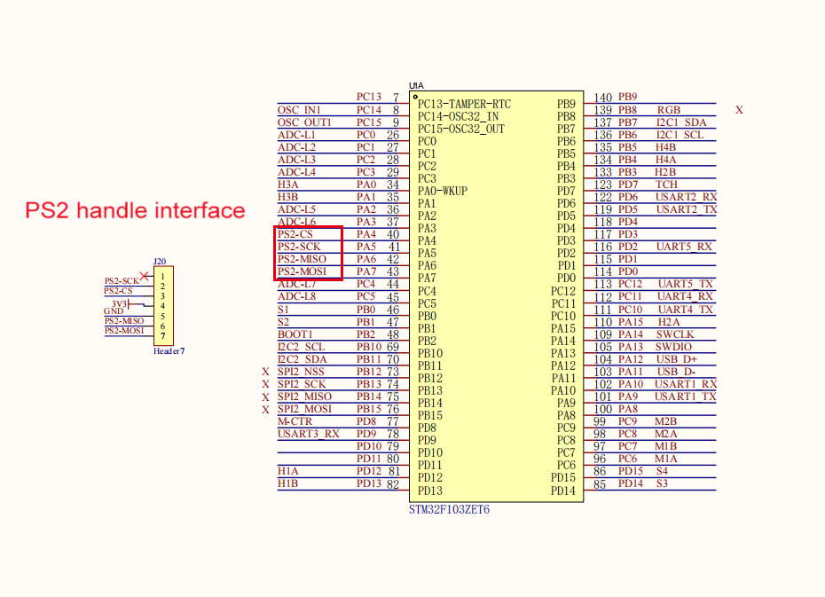Click the X marker beside SPI2_SCK
This screenshot has width=825, height=597.
(265, 384)
